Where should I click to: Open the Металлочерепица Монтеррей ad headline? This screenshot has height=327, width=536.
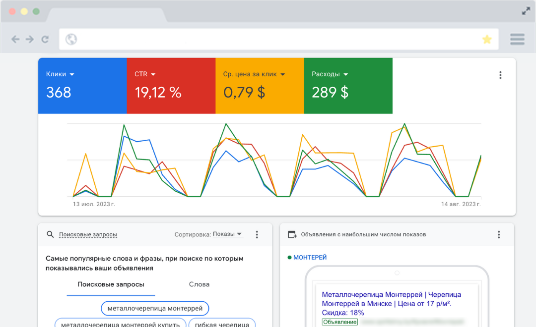tap(392, 303)
